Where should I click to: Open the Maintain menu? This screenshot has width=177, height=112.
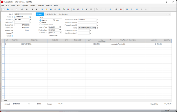pos(41,5)
